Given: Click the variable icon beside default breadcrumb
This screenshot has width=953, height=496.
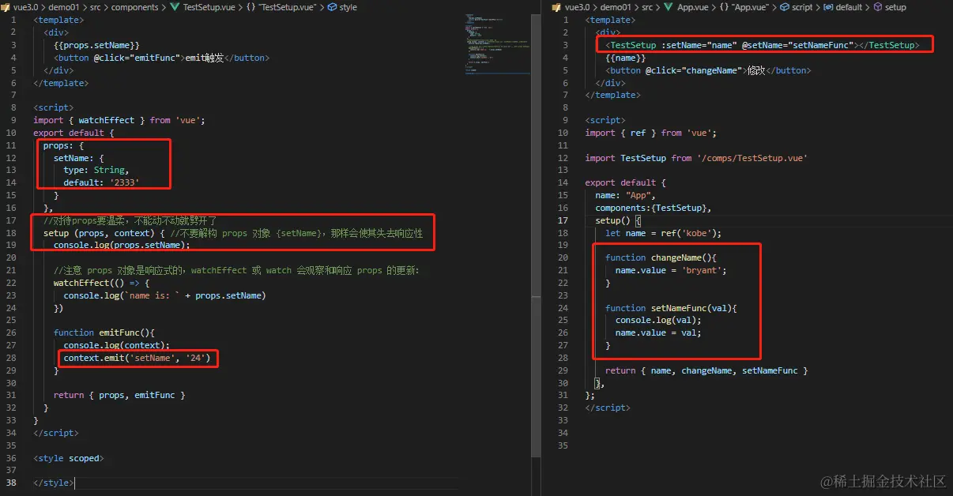Looking at the screenshot, I should [x=828, y=7].
